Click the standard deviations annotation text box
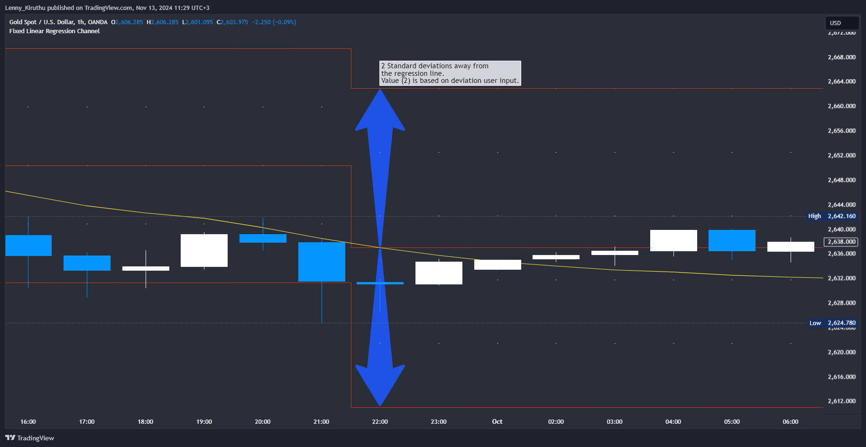This screenshot has height=447, width=866. [450, 73]
